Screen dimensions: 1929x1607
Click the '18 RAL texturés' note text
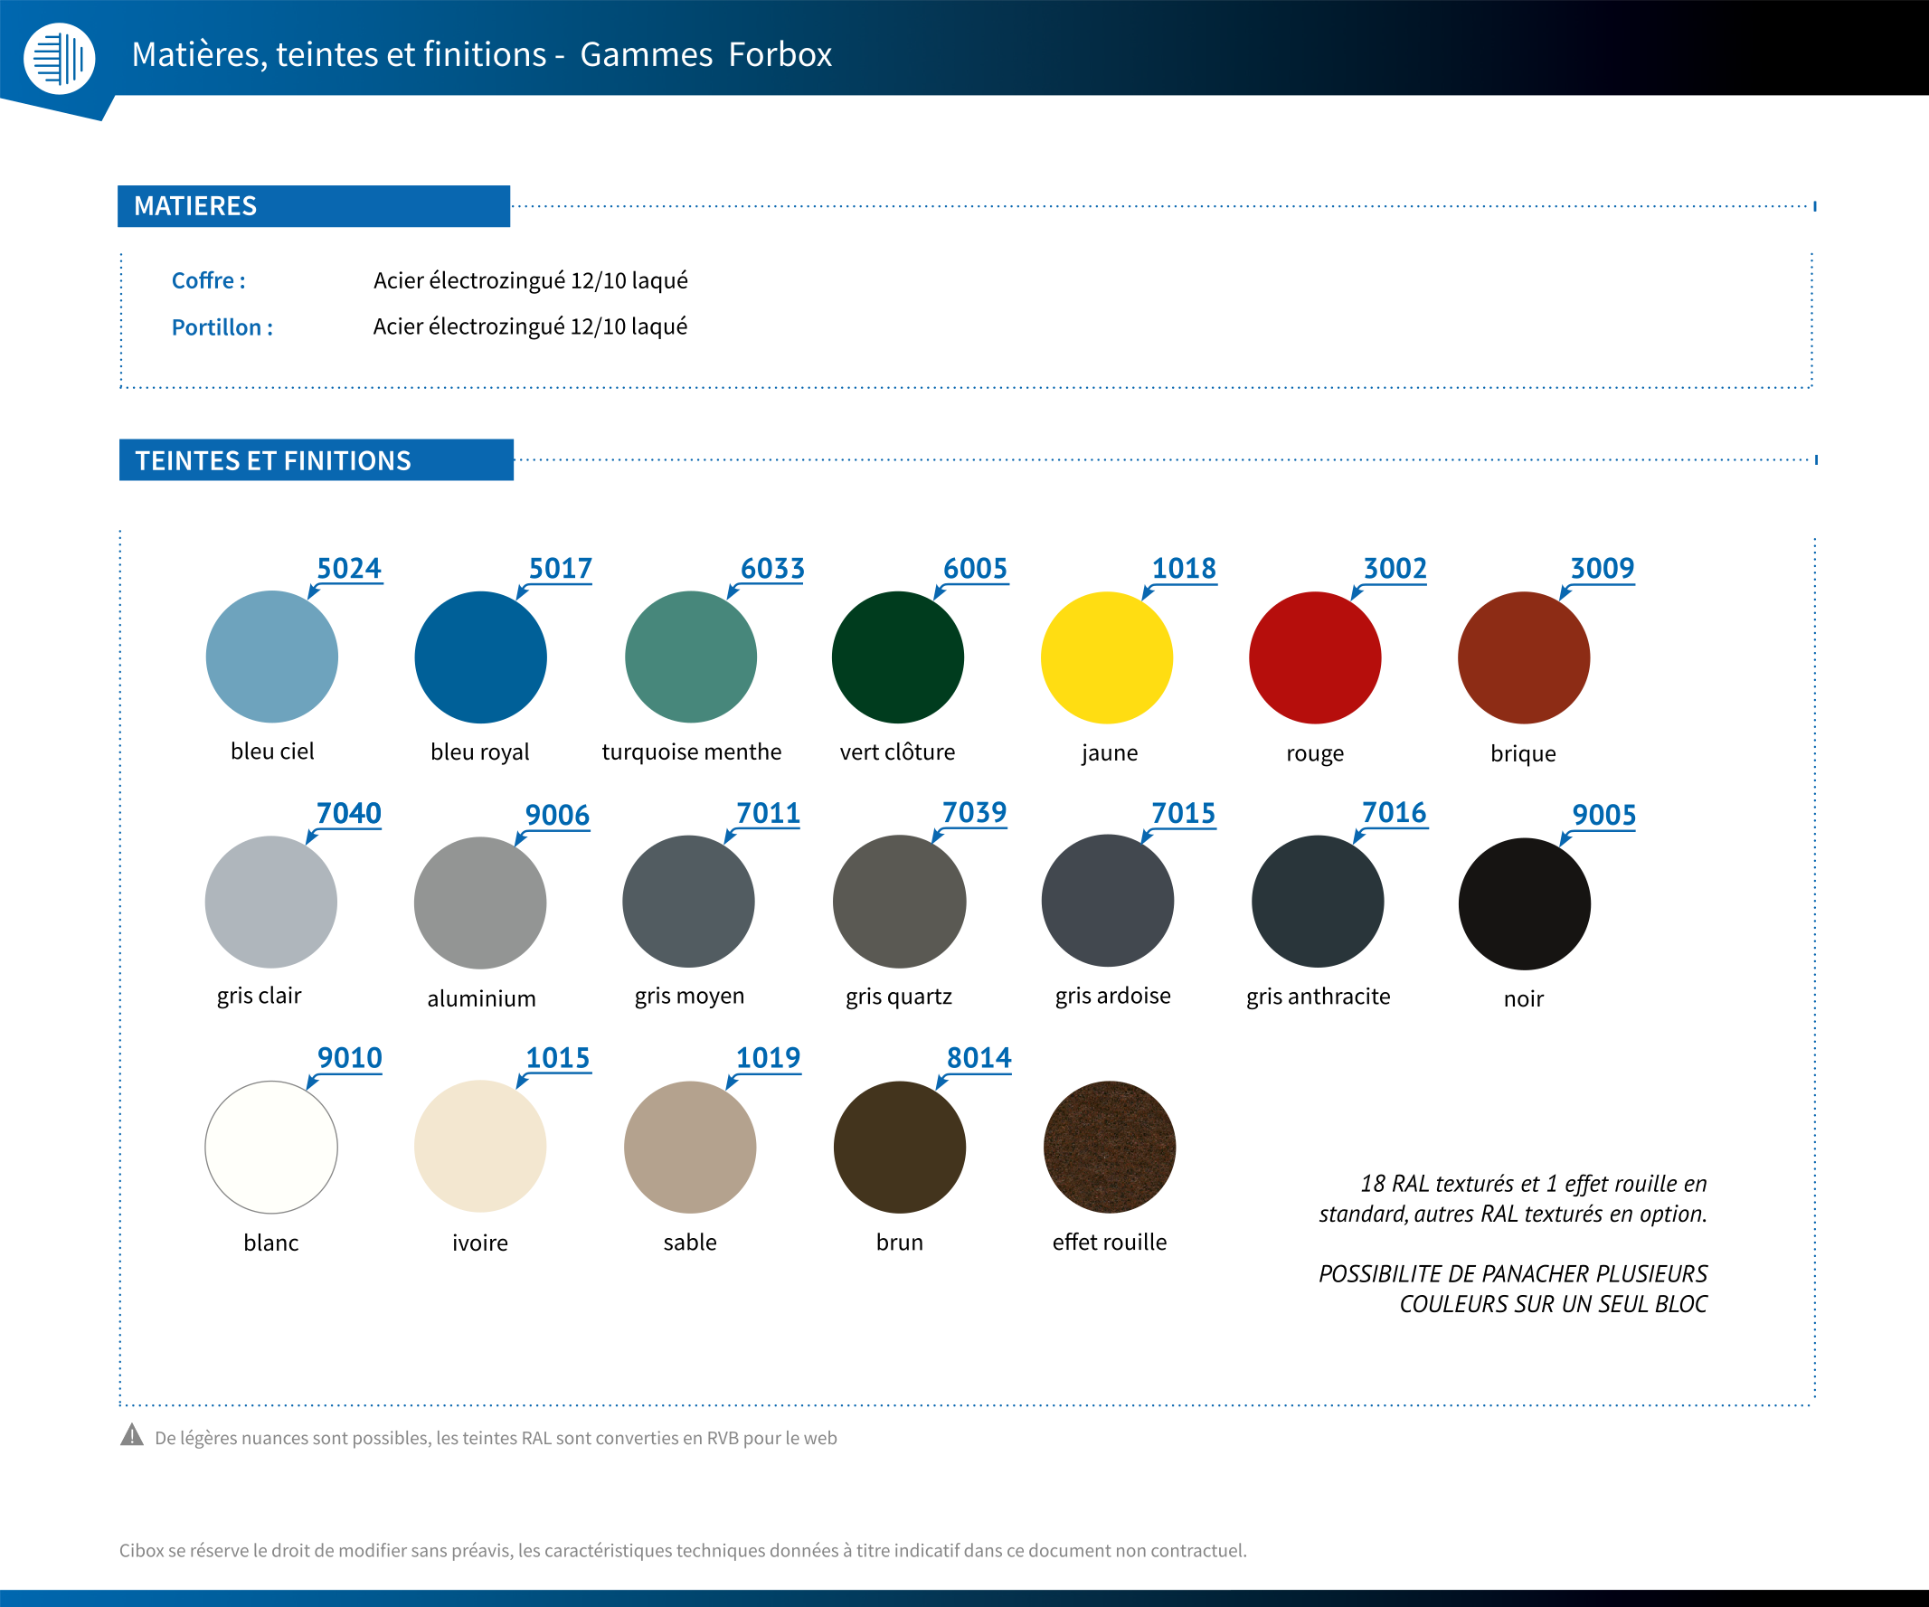(x=1513, y=1198)
